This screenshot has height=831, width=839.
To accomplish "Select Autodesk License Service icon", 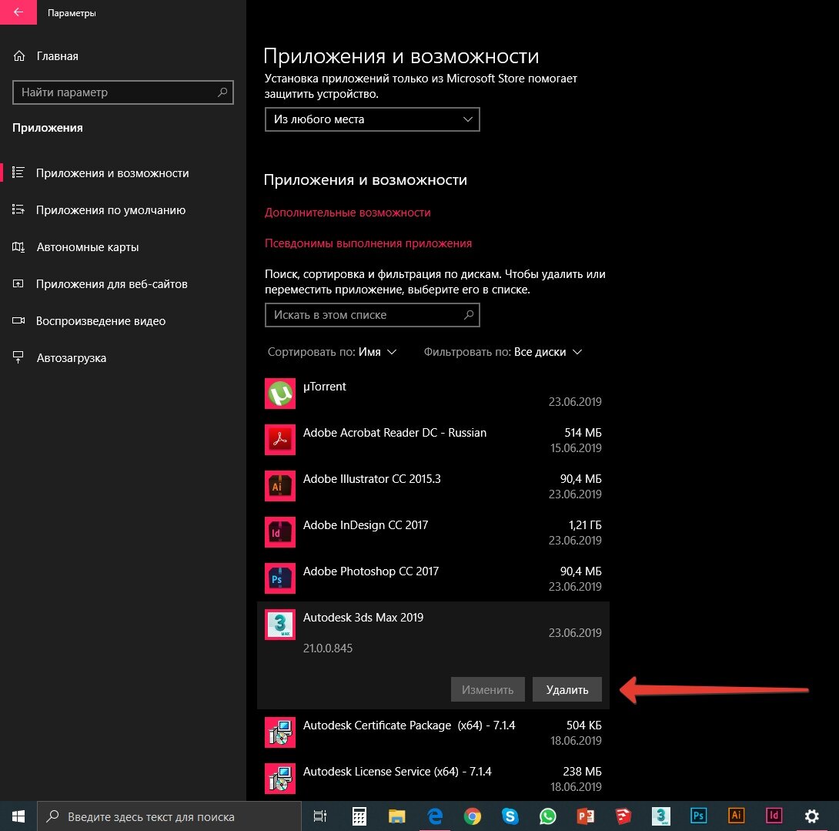I will click(280, 779).
